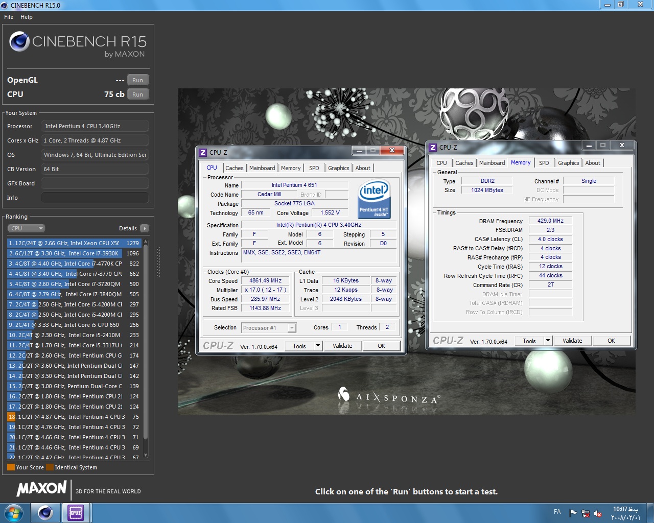This screenshot has width=654, height=523.
Task: Switch to Mainboard tab in Memory window
Action: (492, 163)
